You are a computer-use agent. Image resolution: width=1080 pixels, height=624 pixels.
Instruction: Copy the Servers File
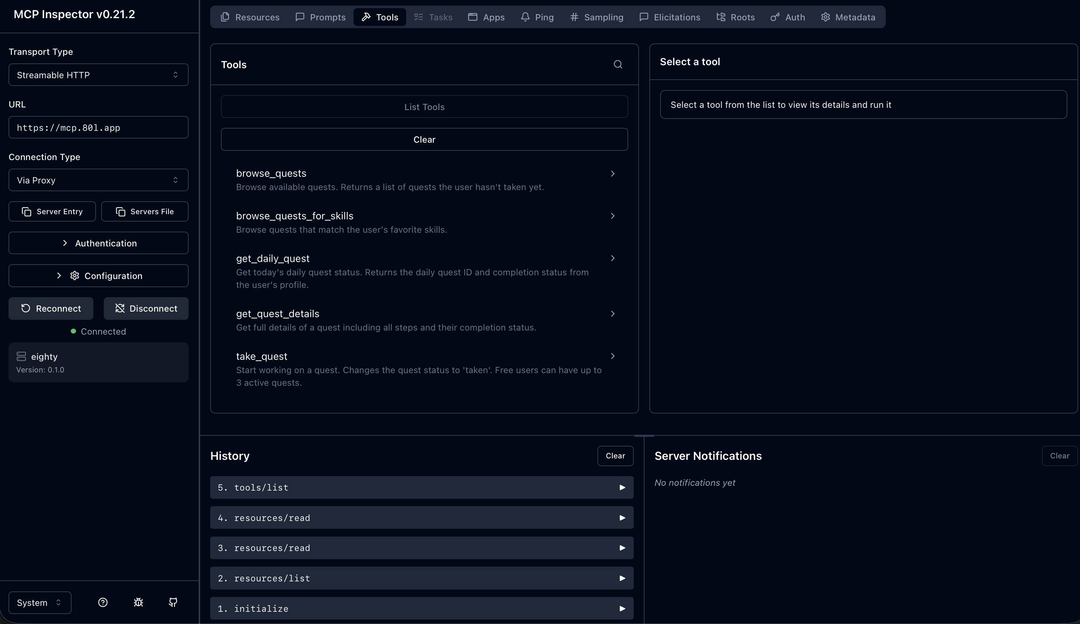tap(145, 211)
